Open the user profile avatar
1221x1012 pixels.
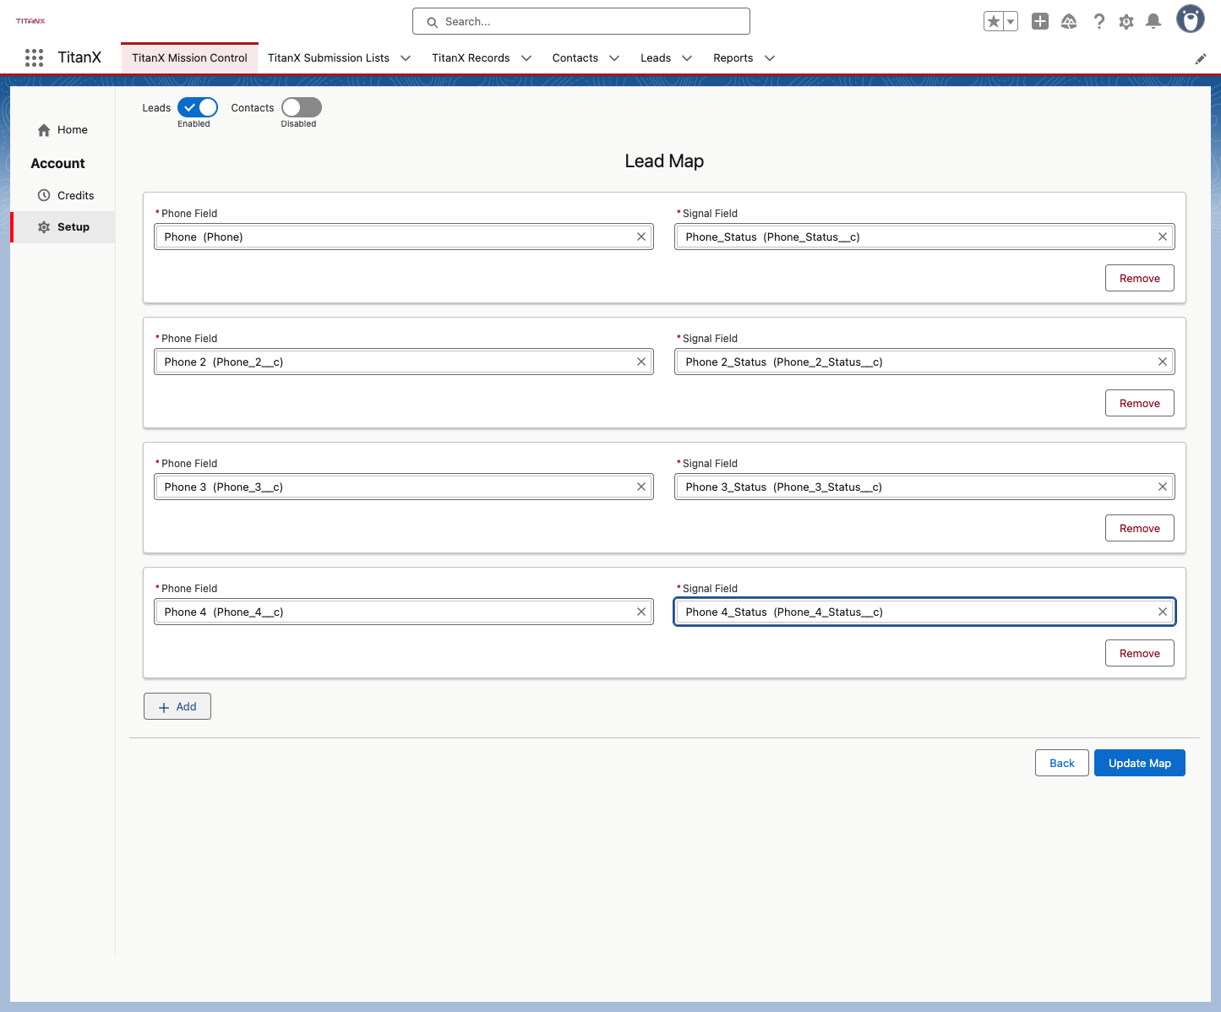(x=1191, y=19)
